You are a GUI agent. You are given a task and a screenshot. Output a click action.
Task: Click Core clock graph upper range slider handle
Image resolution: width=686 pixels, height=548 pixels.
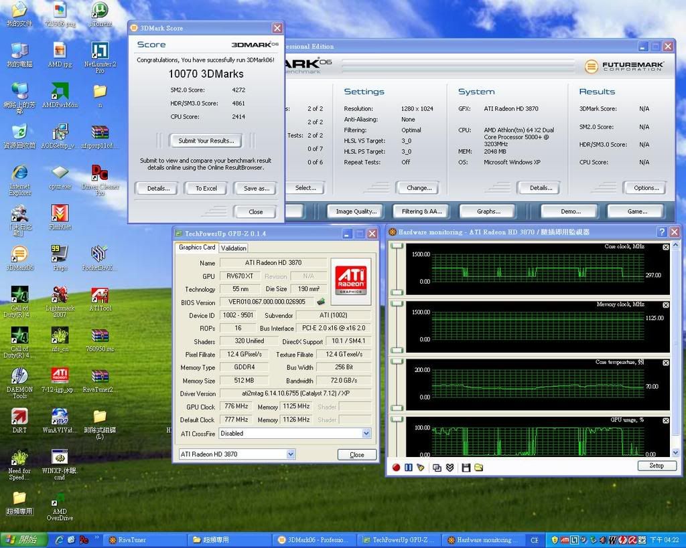point(397,246)
